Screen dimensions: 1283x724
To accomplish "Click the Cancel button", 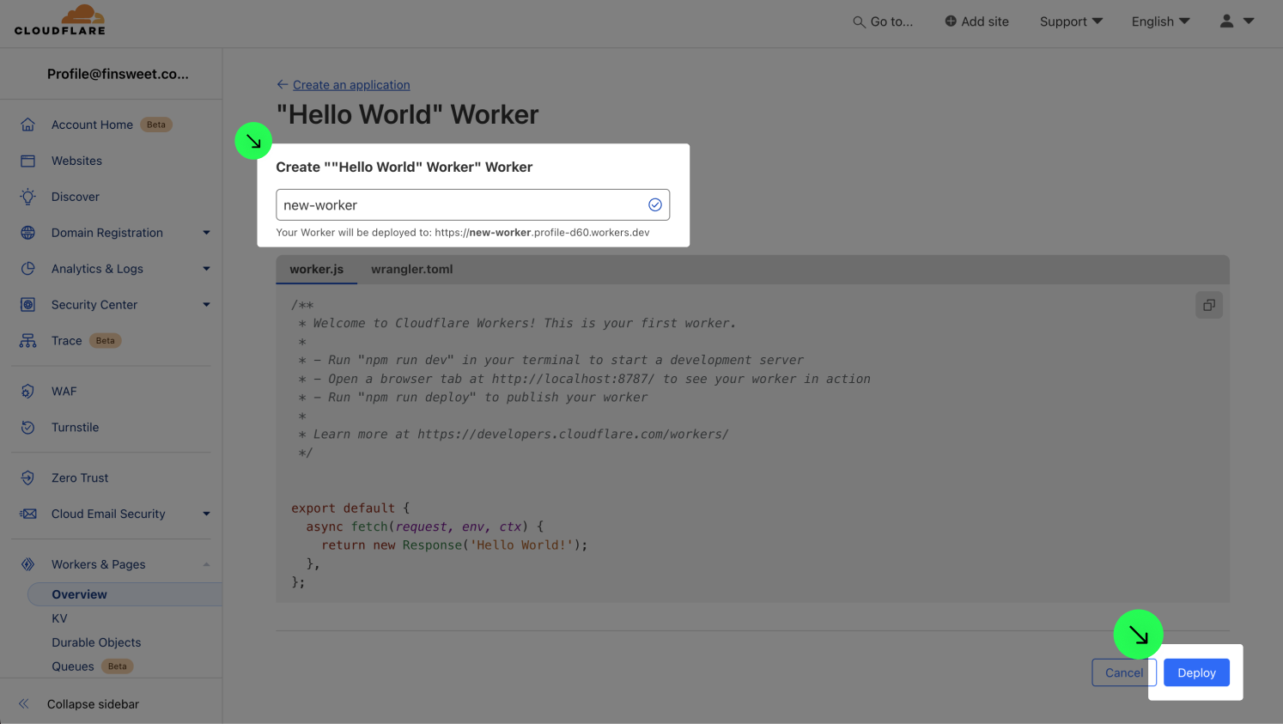I will coord(1124,672).
